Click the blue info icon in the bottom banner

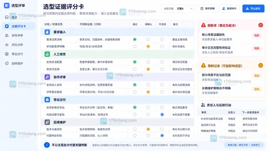(x=47, y=145)
